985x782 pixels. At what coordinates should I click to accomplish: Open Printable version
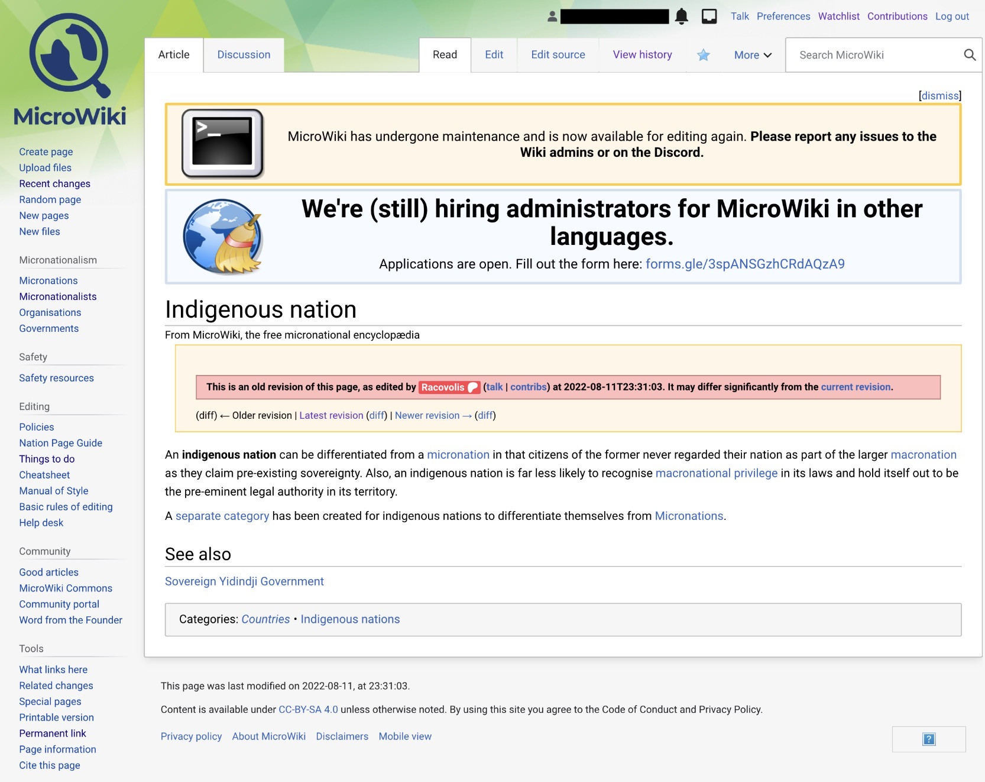point(56,718)
